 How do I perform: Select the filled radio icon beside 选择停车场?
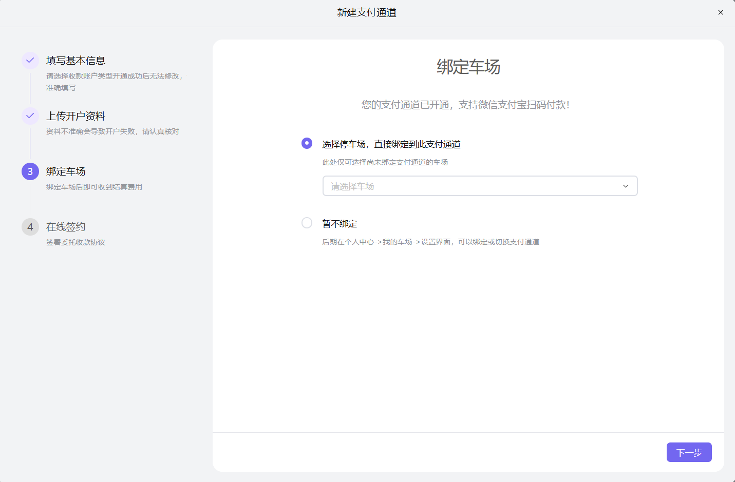(x=307, y=143)
